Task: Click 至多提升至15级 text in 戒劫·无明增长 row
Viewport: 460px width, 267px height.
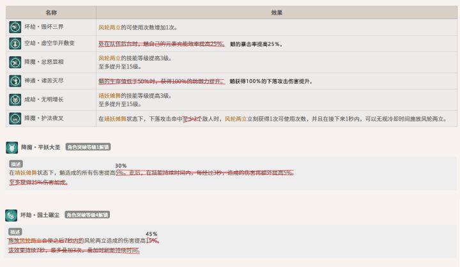Action: point(120,104)
